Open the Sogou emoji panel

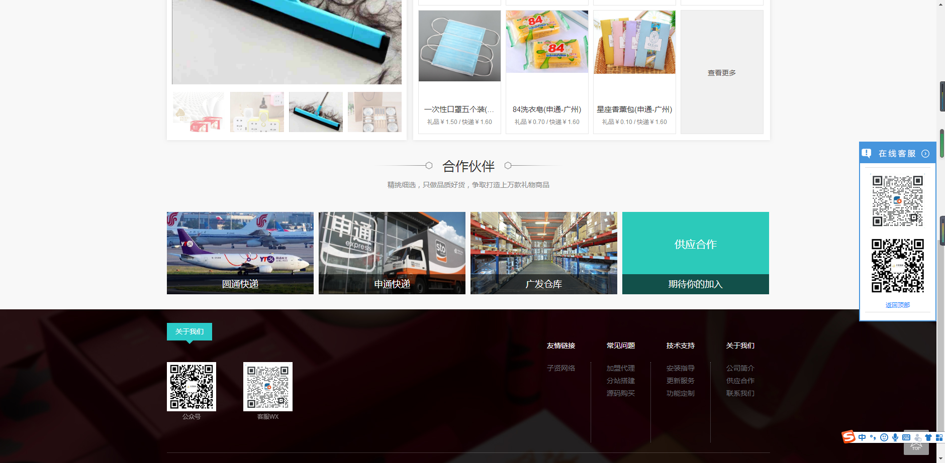[x=884, y=437]
